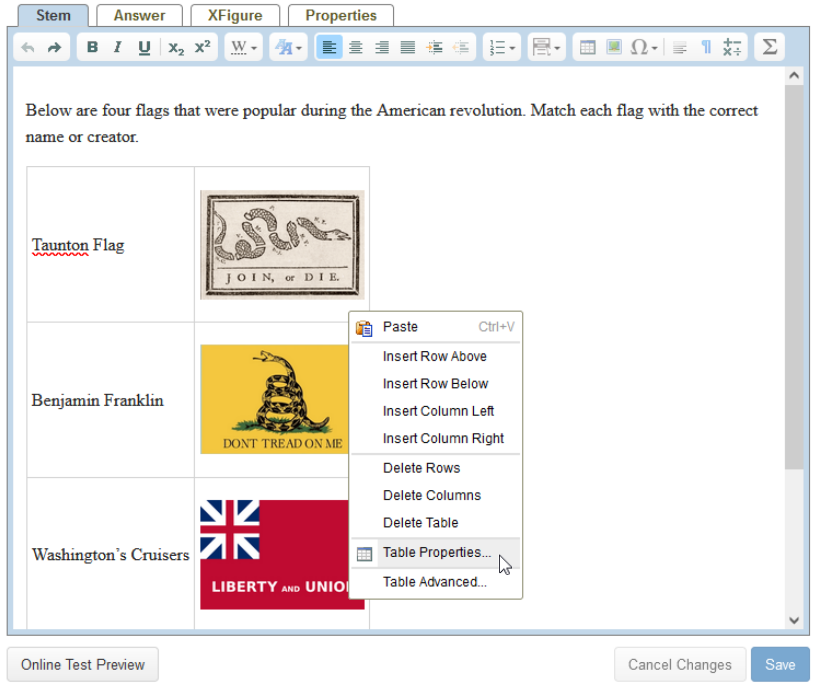The width and height of the screenshot is (817, 688).
Task: Open the numbered list dropdown
Action: [x=501, y=48]
